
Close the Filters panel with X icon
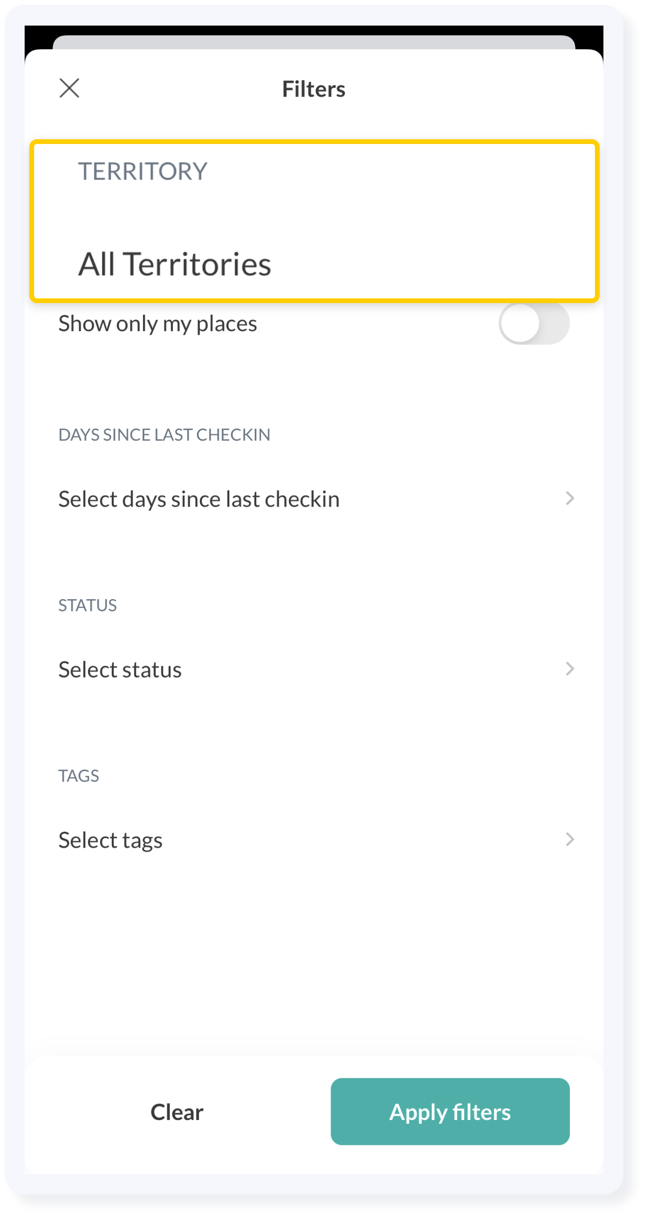click(69, 88)
